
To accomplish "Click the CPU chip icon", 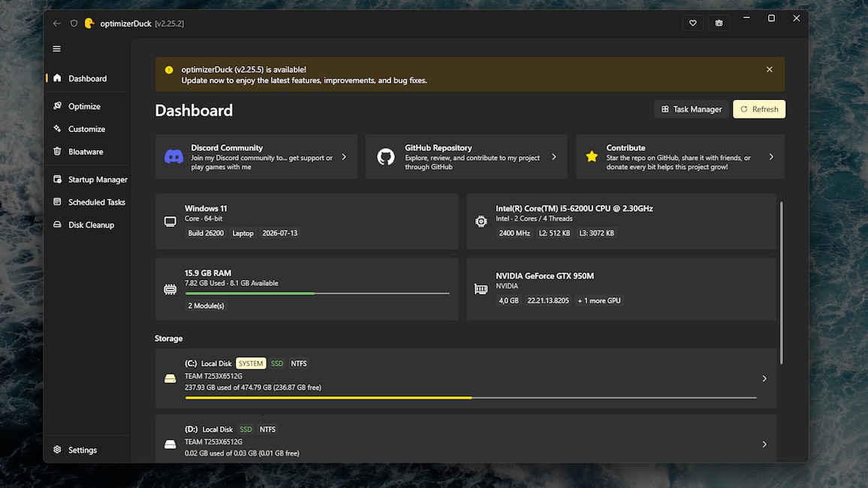I will pyautogui.click(x=481, y=221).
